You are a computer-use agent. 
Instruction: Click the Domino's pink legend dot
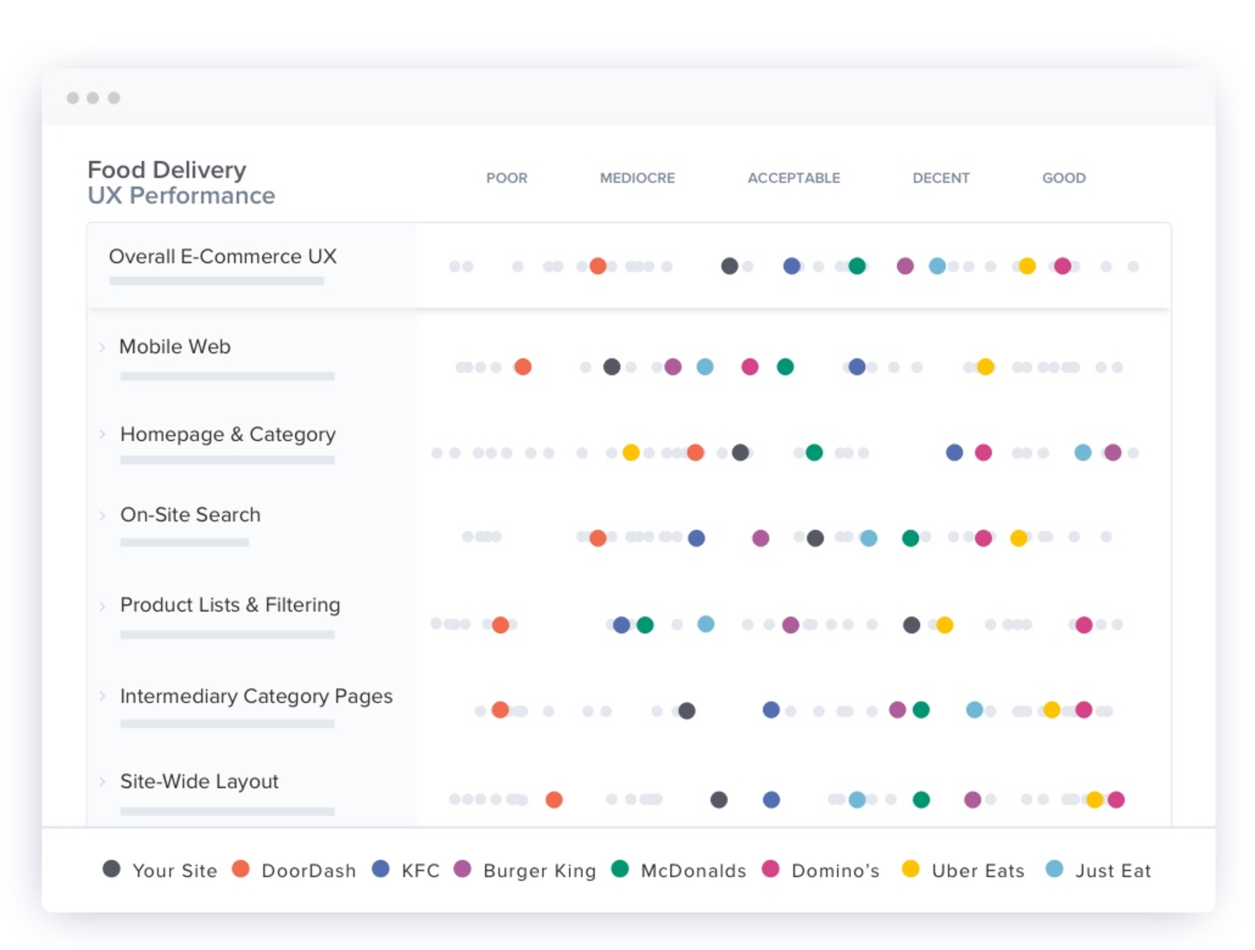click(770, 869)
